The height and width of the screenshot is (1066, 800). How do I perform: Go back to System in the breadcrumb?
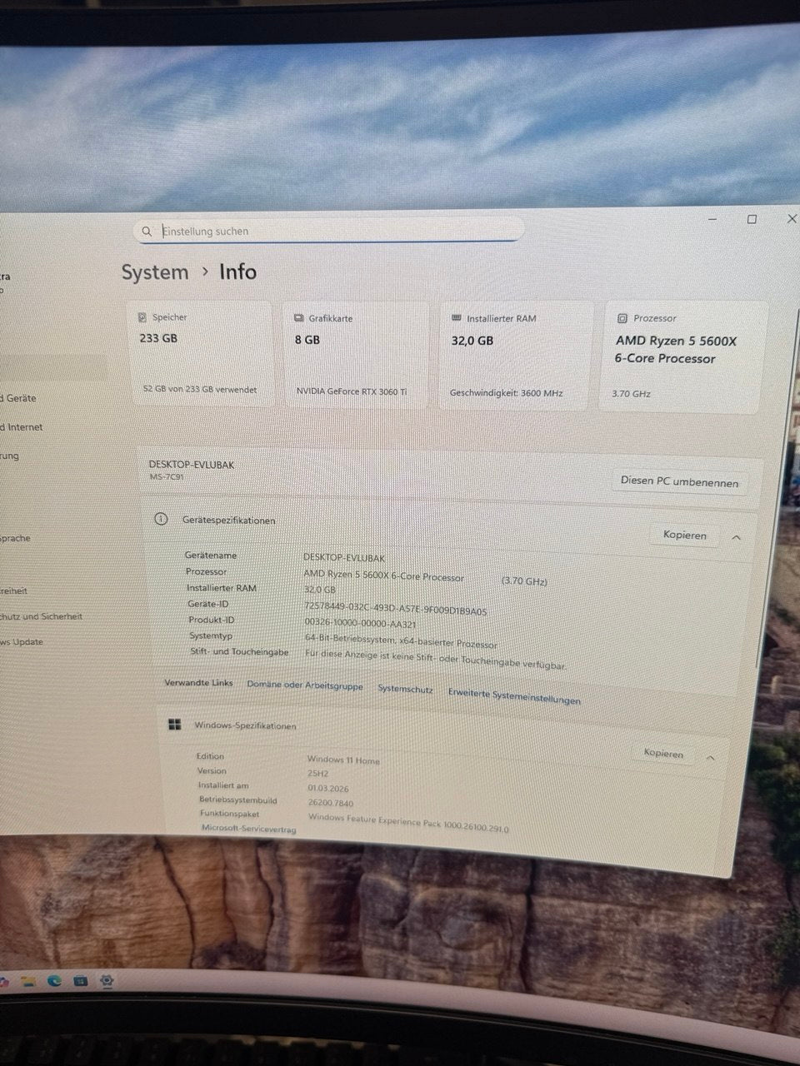[155, 272]
